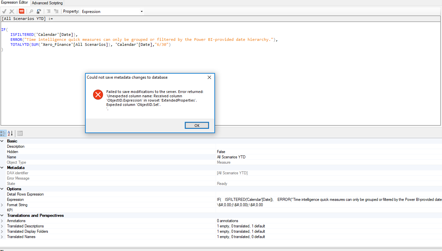Select the Format String property value
The width and height of the screenshot is (442, 251).
pyautogui.click(x=249, y=205)
